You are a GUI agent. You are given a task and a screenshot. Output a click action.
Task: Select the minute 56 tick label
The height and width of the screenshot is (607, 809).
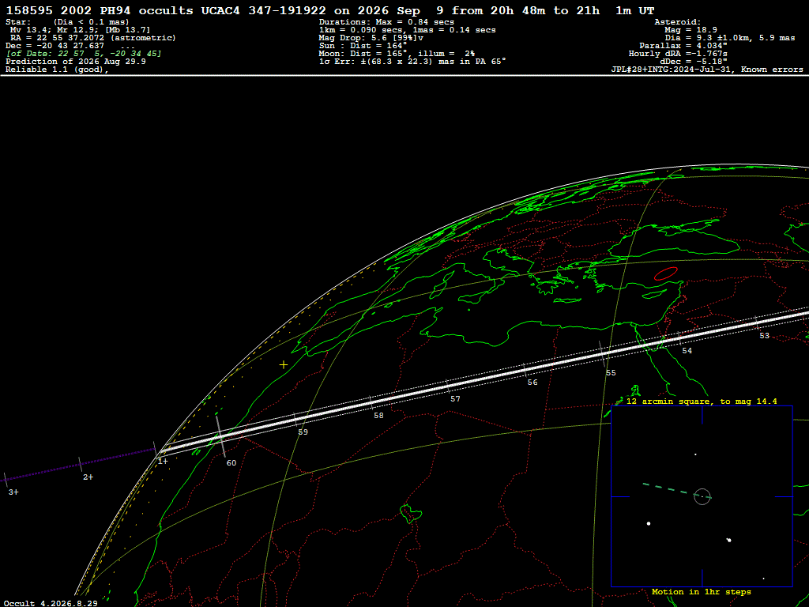pos(532,383)
